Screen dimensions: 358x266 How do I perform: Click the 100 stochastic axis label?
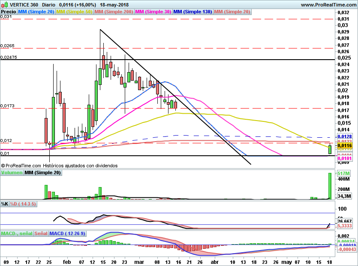[x=342, y=209]
